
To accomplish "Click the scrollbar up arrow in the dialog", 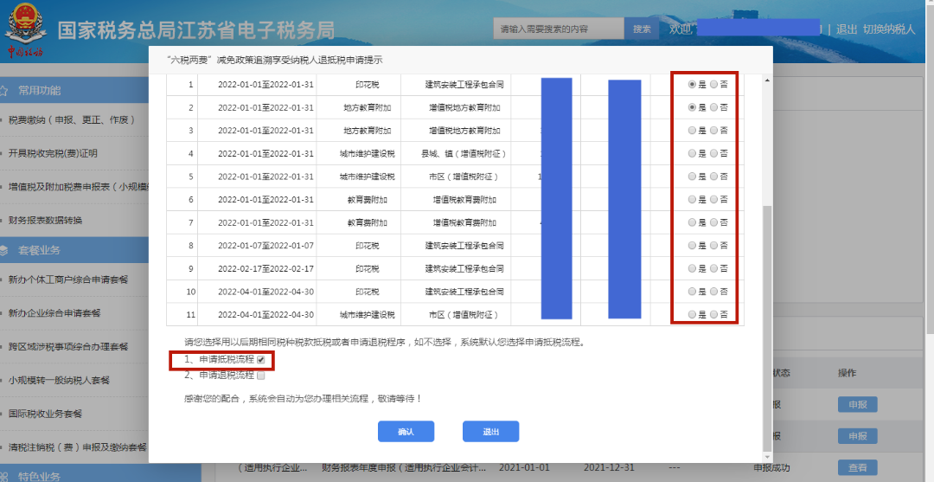I will pyautogui.click(x=767, y=80).
